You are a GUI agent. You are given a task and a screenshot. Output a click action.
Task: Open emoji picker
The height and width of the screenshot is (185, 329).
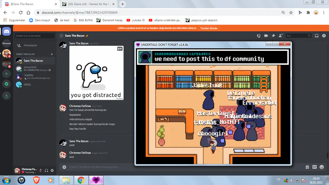(322, 167)
